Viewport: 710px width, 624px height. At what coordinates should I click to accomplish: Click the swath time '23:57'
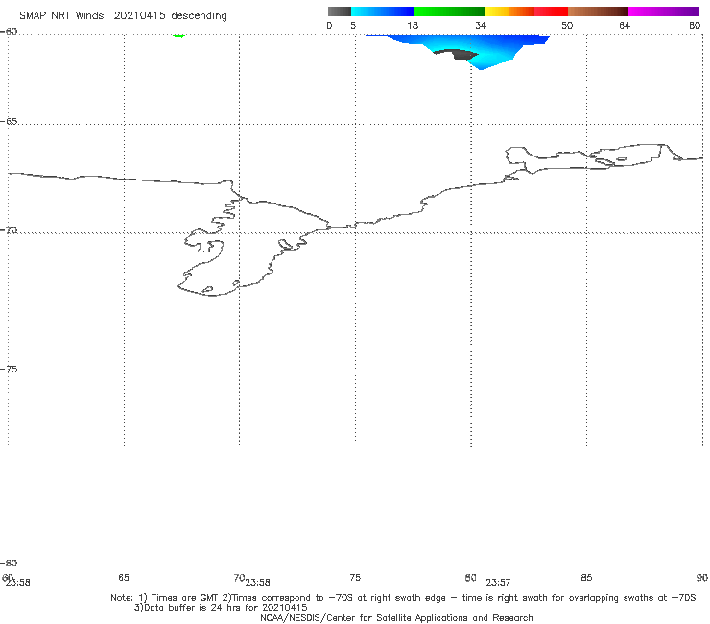coord(498,583)
